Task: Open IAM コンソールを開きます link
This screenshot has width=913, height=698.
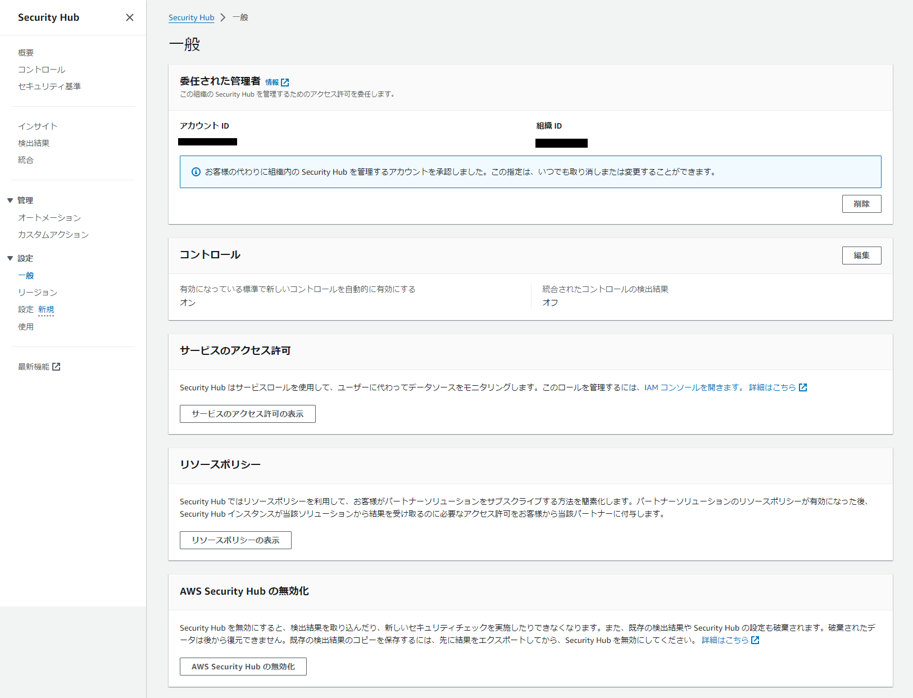Action: (694, 387)
